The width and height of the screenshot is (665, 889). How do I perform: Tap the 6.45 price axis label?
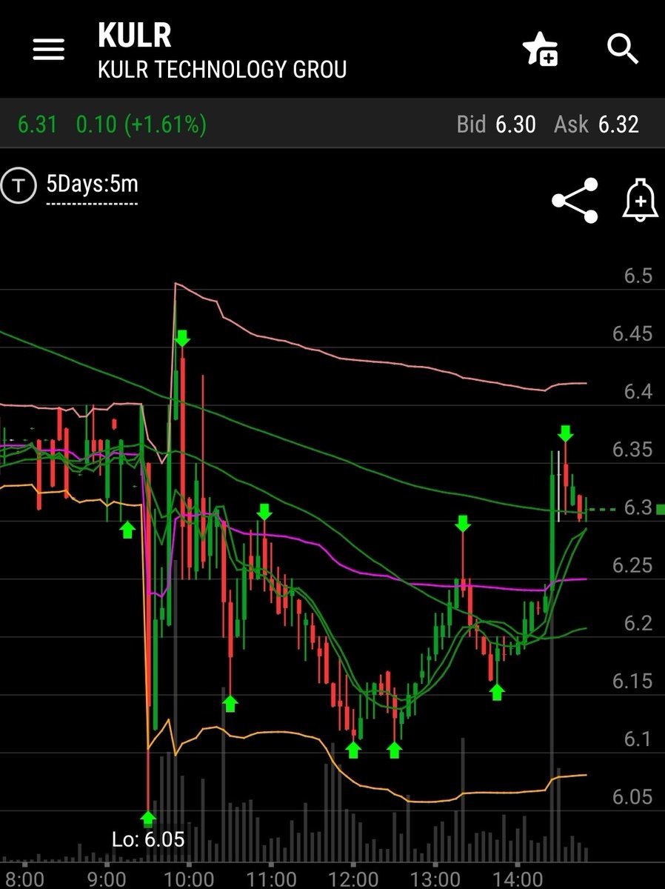pos(632,334)
